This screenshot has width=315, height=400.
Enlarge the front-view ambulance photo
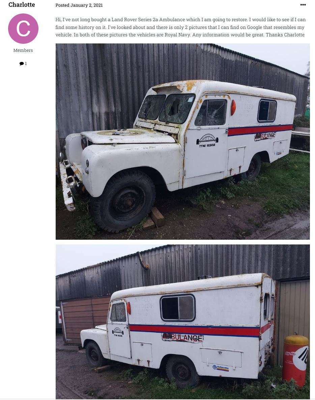[x=183, y=141]
